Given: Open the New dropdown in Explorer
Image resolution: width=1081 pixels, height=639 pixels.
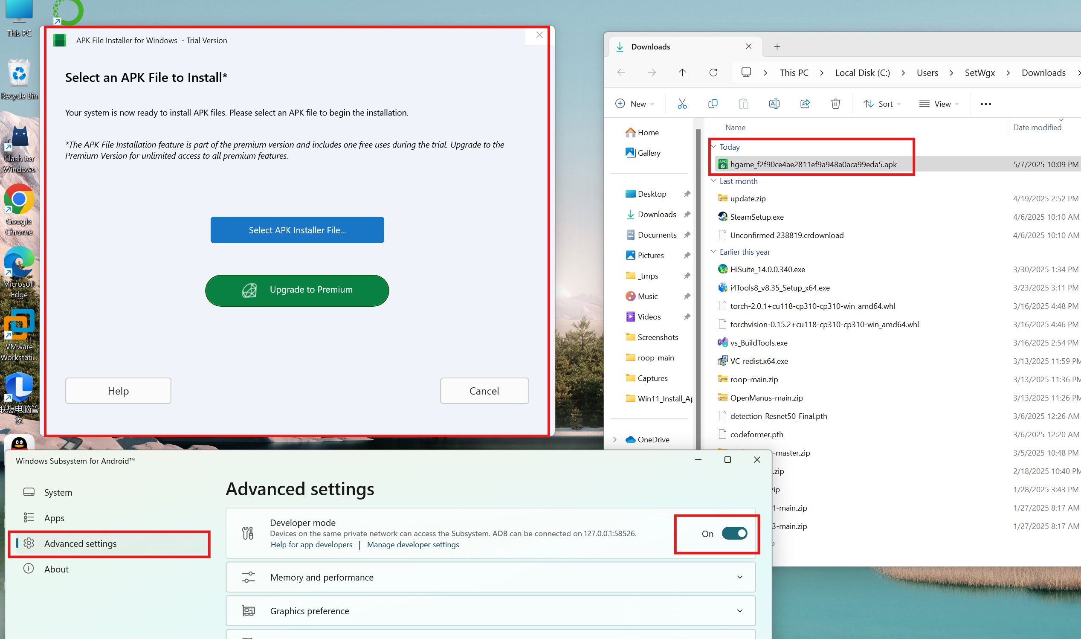Looking at the screenshot, I should tap(635, 104).
